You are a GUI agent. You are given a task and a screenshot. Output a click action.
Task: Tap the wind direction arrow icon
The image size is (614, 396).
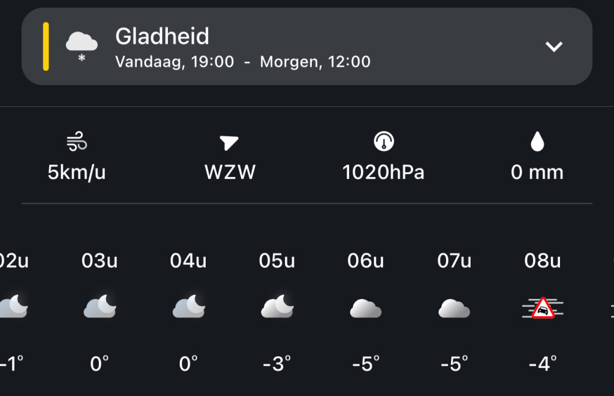(229, 143)
